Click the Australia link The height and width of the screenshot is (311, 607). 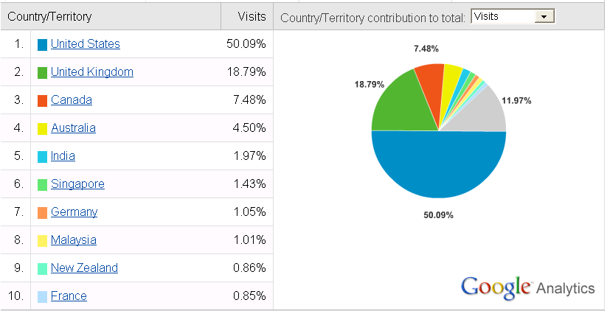point(73,128)
